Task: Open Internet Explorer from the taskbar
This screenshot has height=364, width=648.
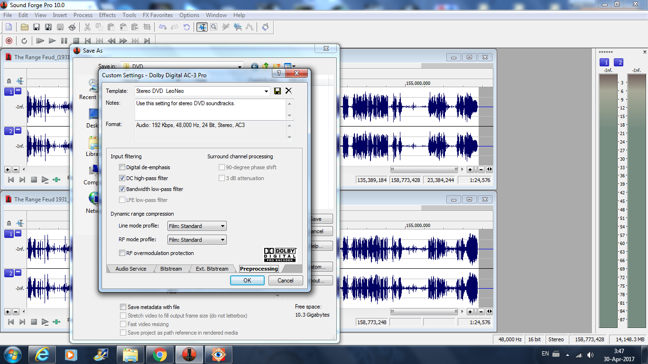Action: (42, 354)
